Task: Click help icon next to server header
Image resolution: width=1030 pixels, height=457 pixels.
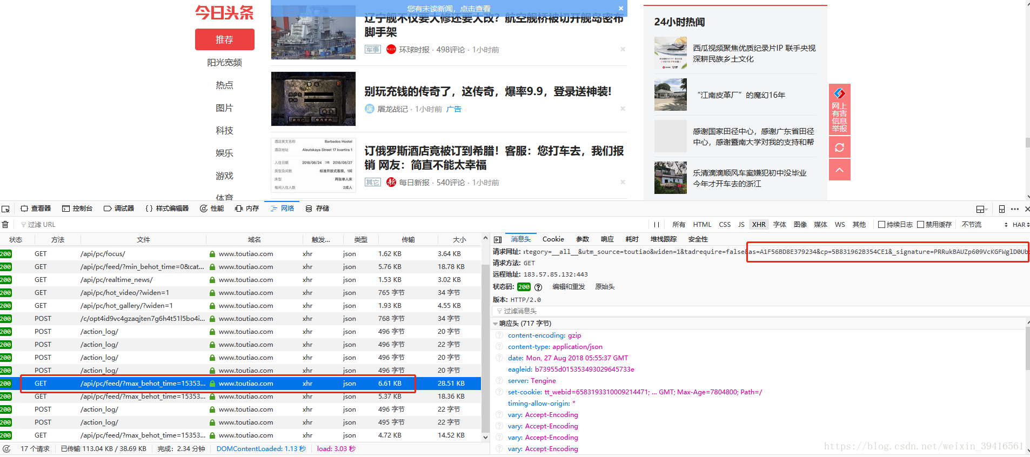Action: pos(499,380)
